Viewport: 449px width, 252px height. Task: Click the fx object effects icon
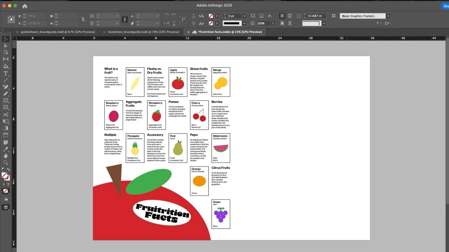point(270,16)
